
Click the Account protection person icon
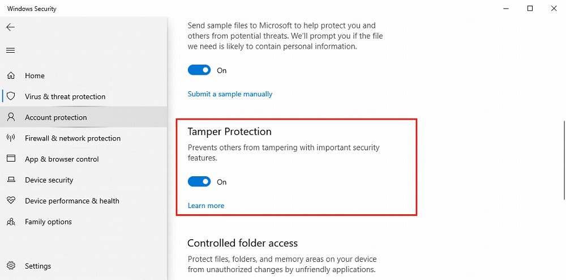pos(11,117)
